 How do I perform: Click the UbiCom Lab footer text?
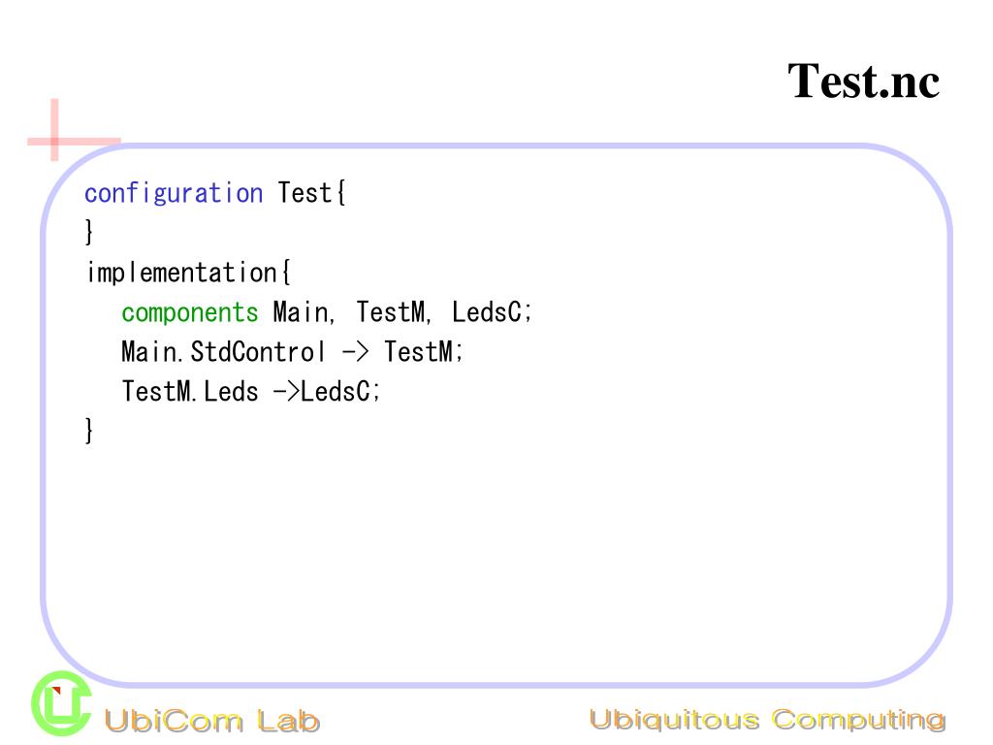(212, 721)
